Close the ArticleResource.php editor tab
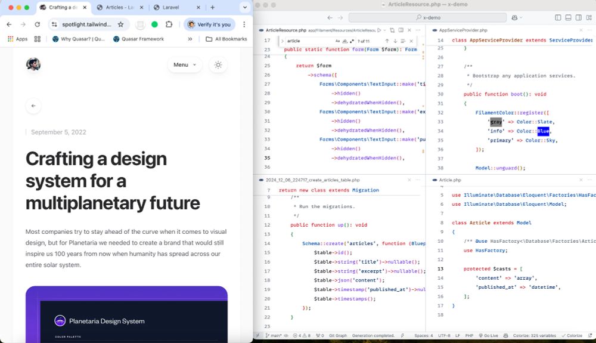 pos(409,30)
